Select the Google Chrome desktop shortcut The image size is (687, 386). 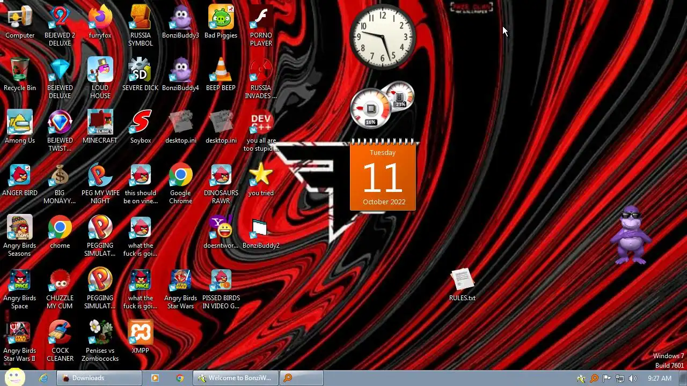coord(181,183)
